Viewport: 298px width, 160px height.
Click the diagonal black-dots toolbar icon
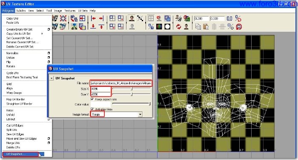[140, 19]
